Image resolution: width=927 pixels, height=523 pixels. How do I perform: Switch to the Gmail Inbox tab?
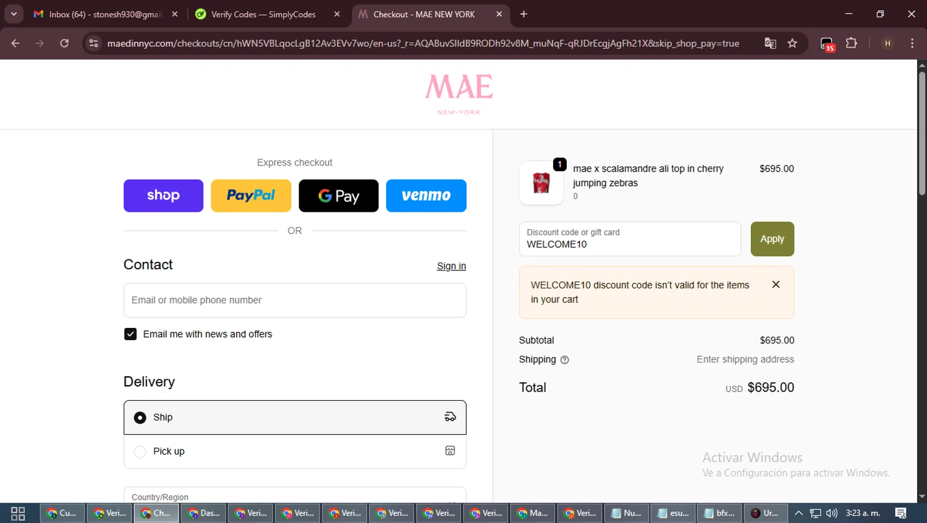coord(105,14)
